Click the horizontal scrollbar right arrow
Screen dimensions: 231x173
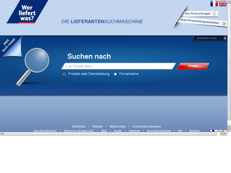coord(225,134)
